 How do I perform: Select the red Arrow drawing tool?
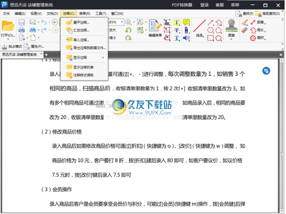(x=210, y=23)
